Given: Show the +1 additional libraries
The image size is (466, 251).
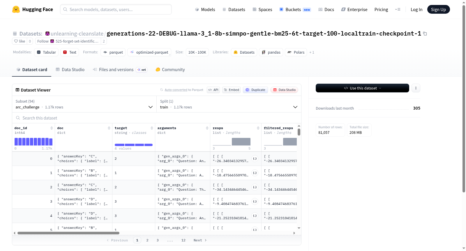Looking at the screenshot, I should coord(312,52).
